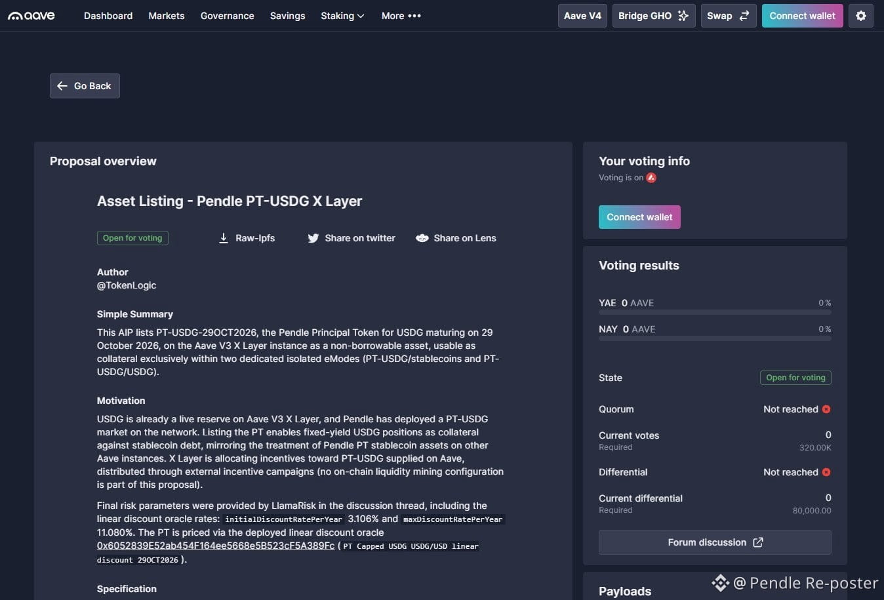Screen dimensions: 884x600
Task: Click the Simple Summary heading
Action: (x=135, y=314)
